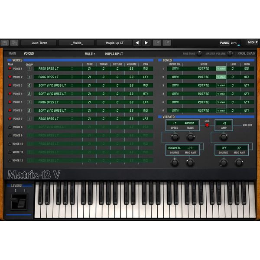This screenshot has width=260, height=260.
Task: Disable Voice 5 play LED
Action: (10, 102)
